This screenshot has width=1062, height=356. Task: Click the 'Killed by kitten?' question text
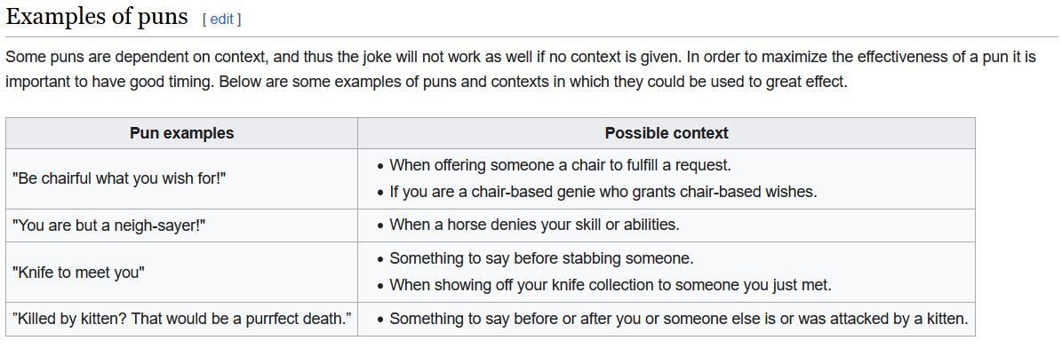[x=69, y=318]
